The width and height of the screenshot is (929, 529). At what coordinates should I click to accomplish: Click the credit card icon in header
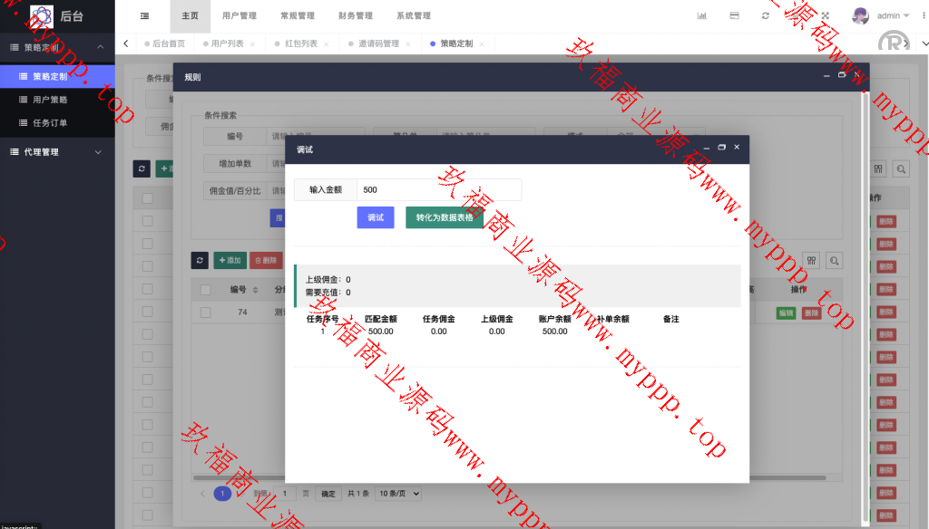(734, 15)
